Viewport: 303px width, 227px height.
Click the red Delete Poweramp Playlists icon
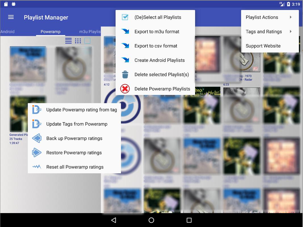[125, 89]
